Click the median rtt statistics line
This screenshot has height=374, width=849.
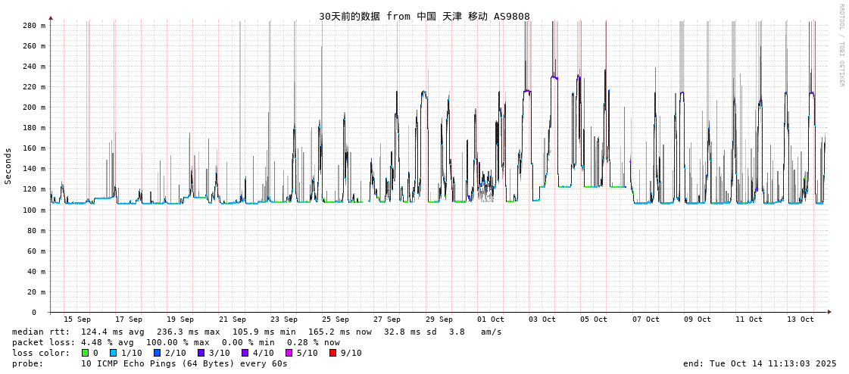pos(257,332)
